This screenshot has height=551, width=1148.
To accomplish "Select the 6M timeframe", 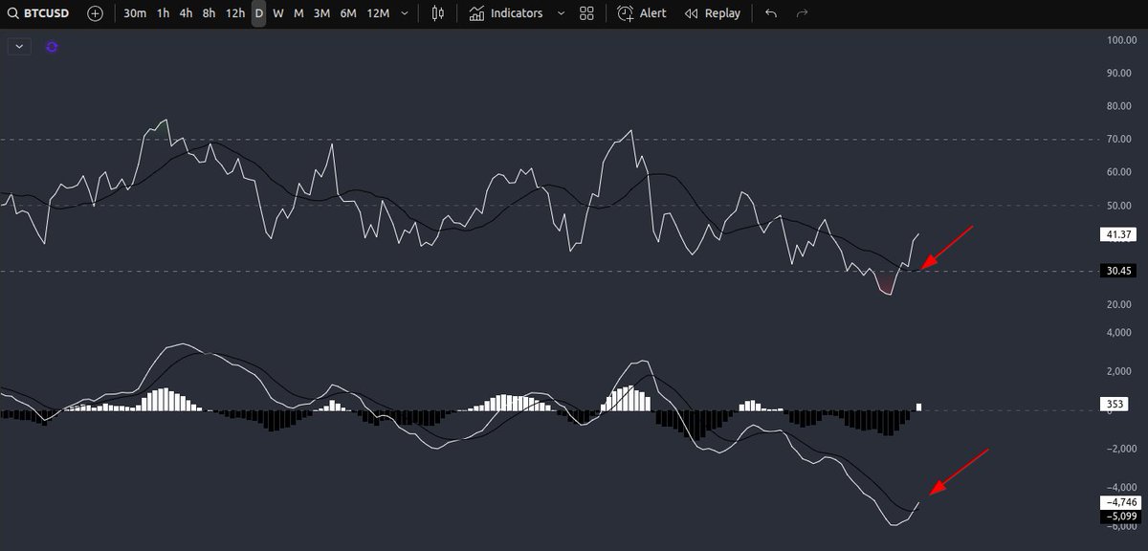I will click(348, 13).
